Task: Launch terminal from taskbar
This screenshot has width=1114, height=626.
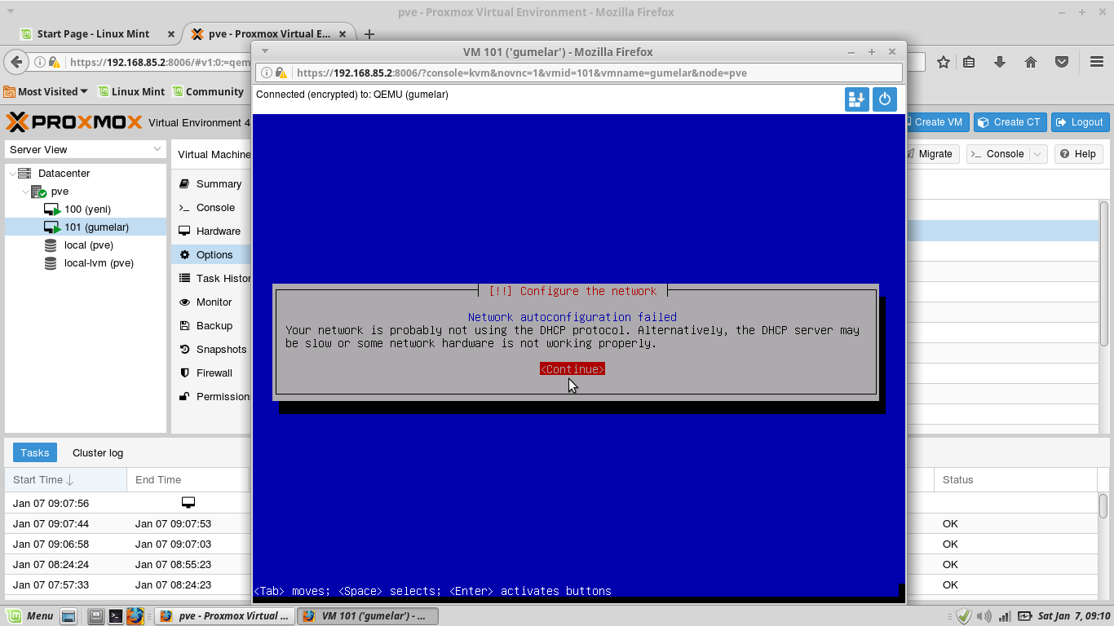Action: (x=116, y=616)
